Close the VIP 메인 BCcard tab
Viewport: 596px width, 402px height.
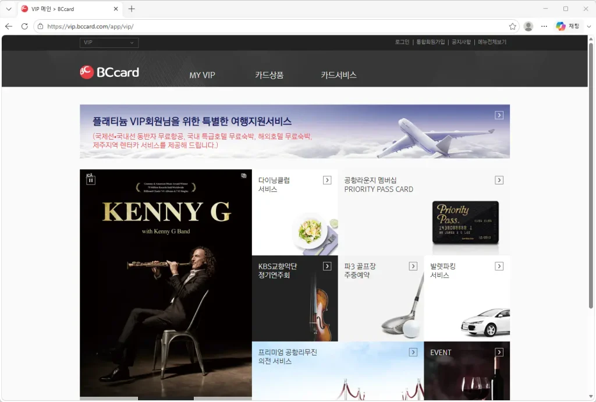click(x=116, y=9)
